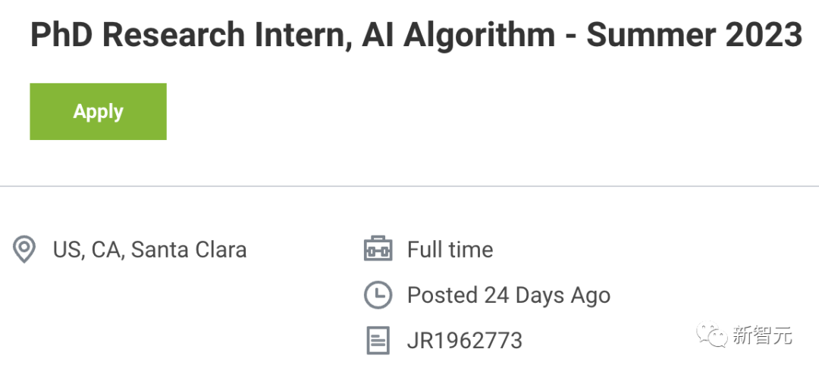Viewport: 819px width, 371px height.
Task: Click the word PhD in the heading
Action: click(62, 35)
